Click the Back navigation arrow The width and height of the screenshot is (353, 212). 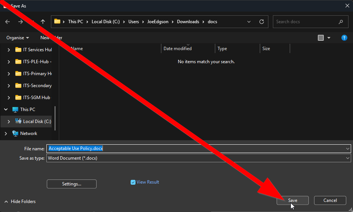[7, 22]
